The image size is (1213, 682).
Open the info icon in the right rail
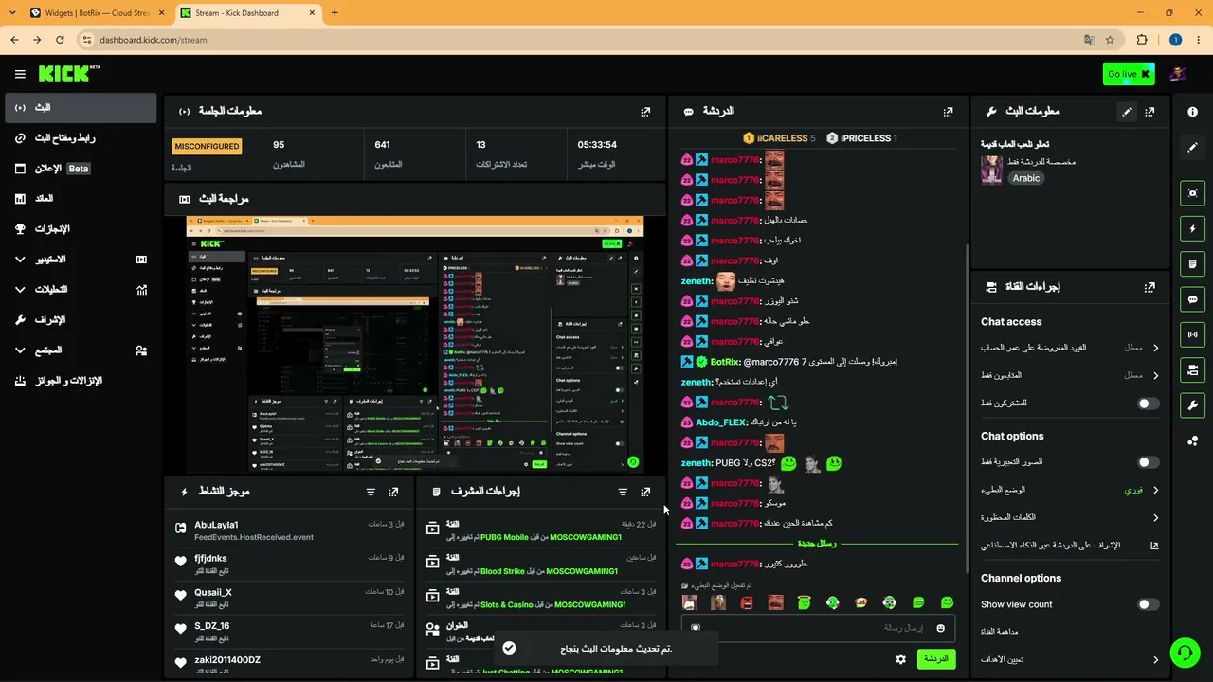(1192, 111)
